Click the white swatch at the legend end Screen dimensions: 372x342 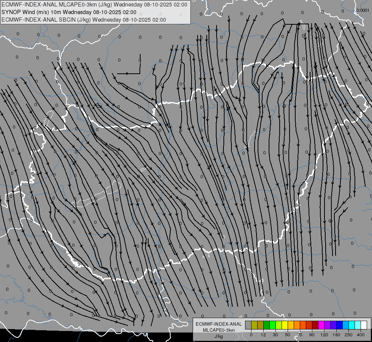(364, 325)
